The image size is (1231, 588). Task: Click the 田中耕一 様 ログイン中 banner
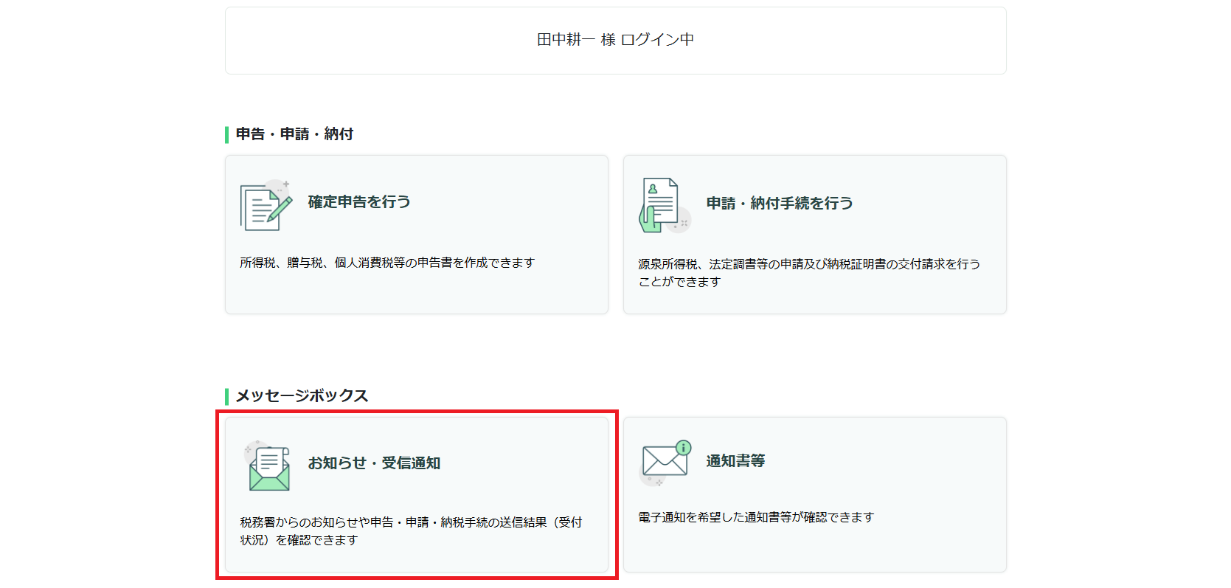point(615,40)
